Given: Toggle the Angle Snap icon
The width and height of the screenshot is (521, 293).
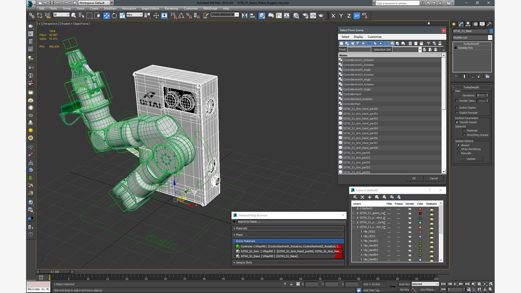Looking at the screenshot, I should tap(181, 16).
